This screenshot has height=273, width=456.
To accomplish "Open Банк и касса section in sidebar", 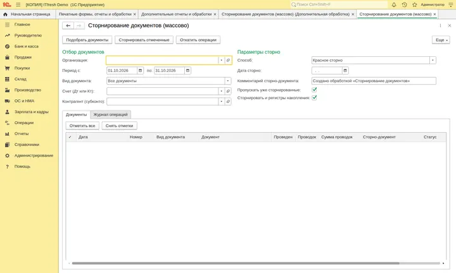I will pyautogui.click(x=26, y=46).
